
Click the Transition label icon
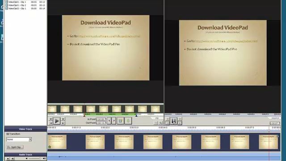(8, 134)
